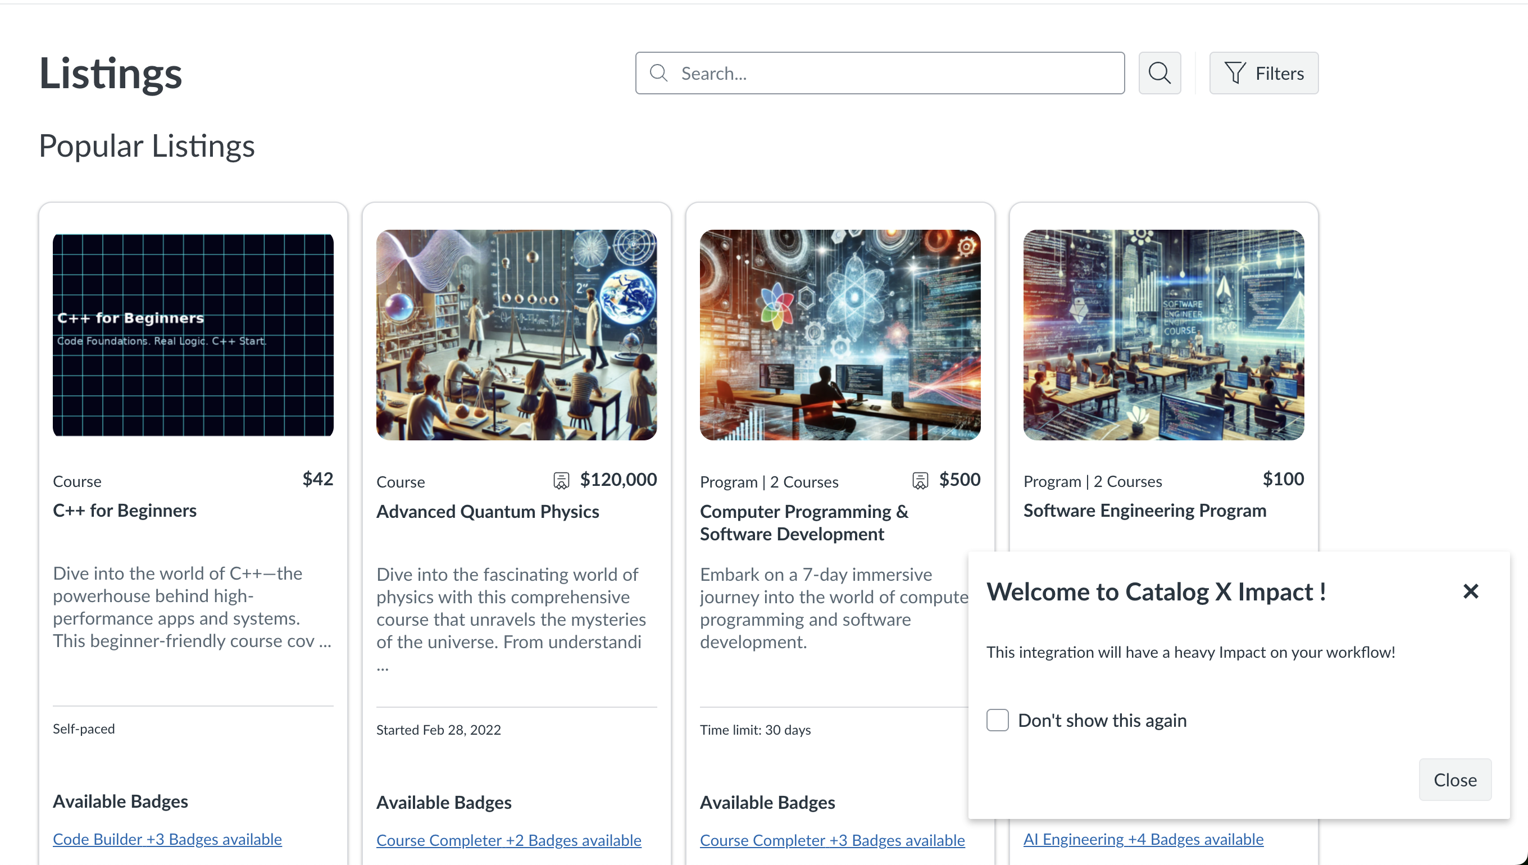Select the C++ for Beginners title
The width and height of the screenshot is (1528, 865).
(x=125, y=511)
